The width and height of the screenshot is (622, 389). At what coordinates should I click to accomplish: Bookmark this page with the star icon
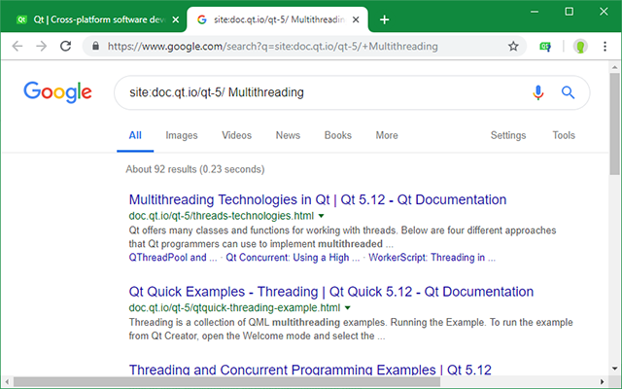pos(513,47)
